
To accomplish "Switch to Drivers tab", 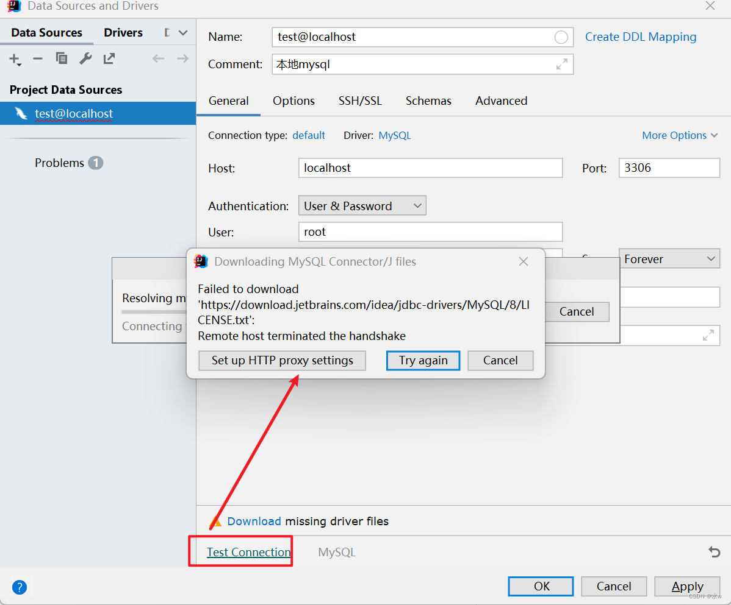I will (123, 32).
